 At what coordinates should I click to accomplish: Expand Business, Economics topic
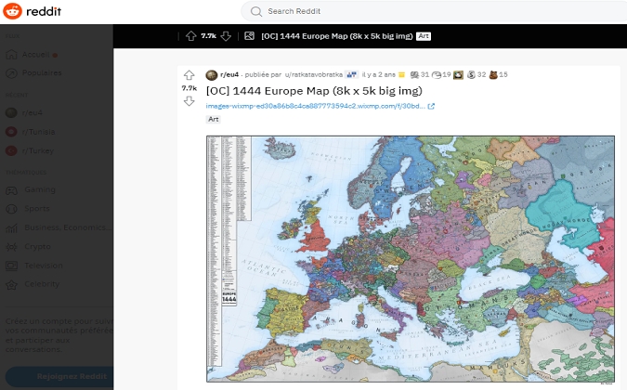68,227
